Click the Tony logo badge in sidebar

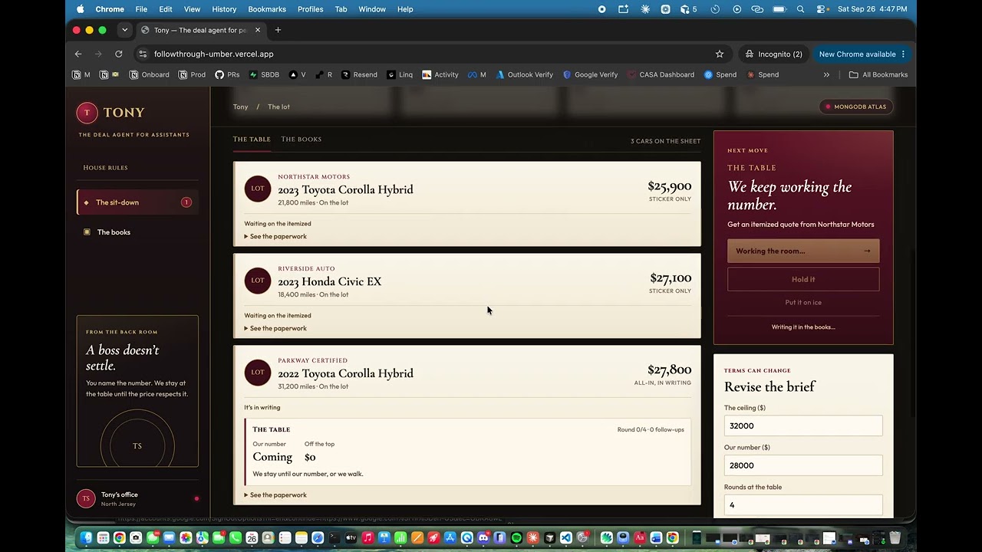coord(87,113)
